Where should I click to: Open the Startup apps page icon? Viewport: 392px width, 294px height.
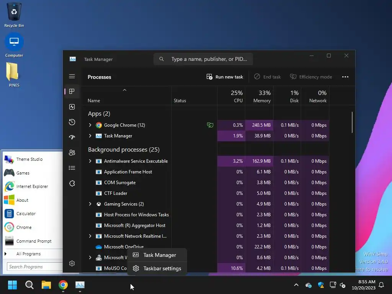(72, 137)
